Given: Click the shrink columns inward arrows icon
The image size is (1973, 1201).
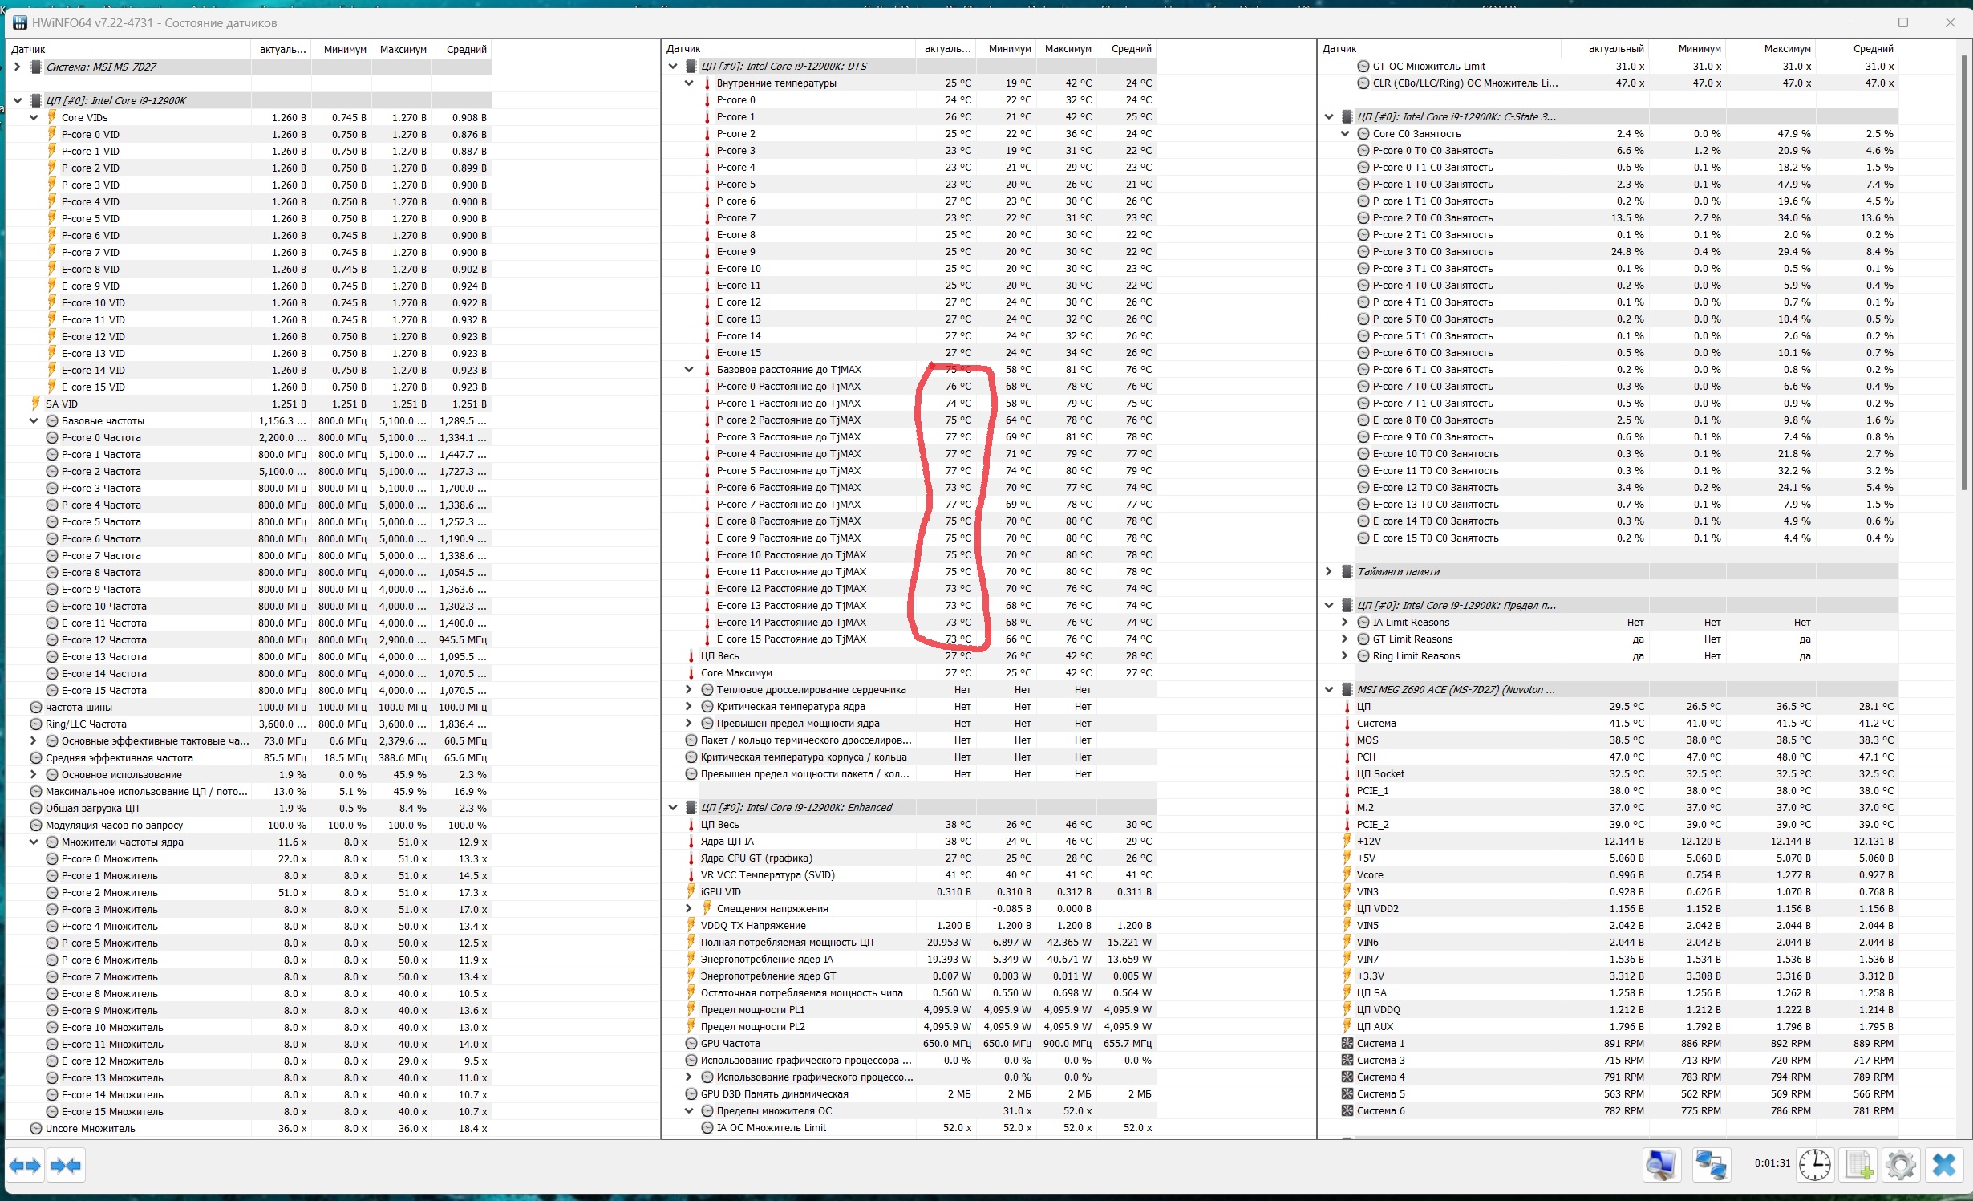Looking at the screenshot, I should coord(66,1165).
